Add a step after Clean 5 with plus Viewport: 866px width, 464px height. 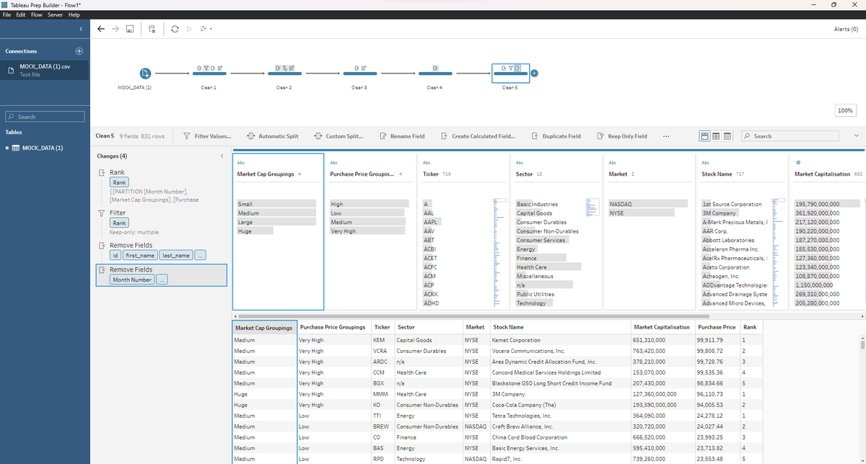click(535, 73)
